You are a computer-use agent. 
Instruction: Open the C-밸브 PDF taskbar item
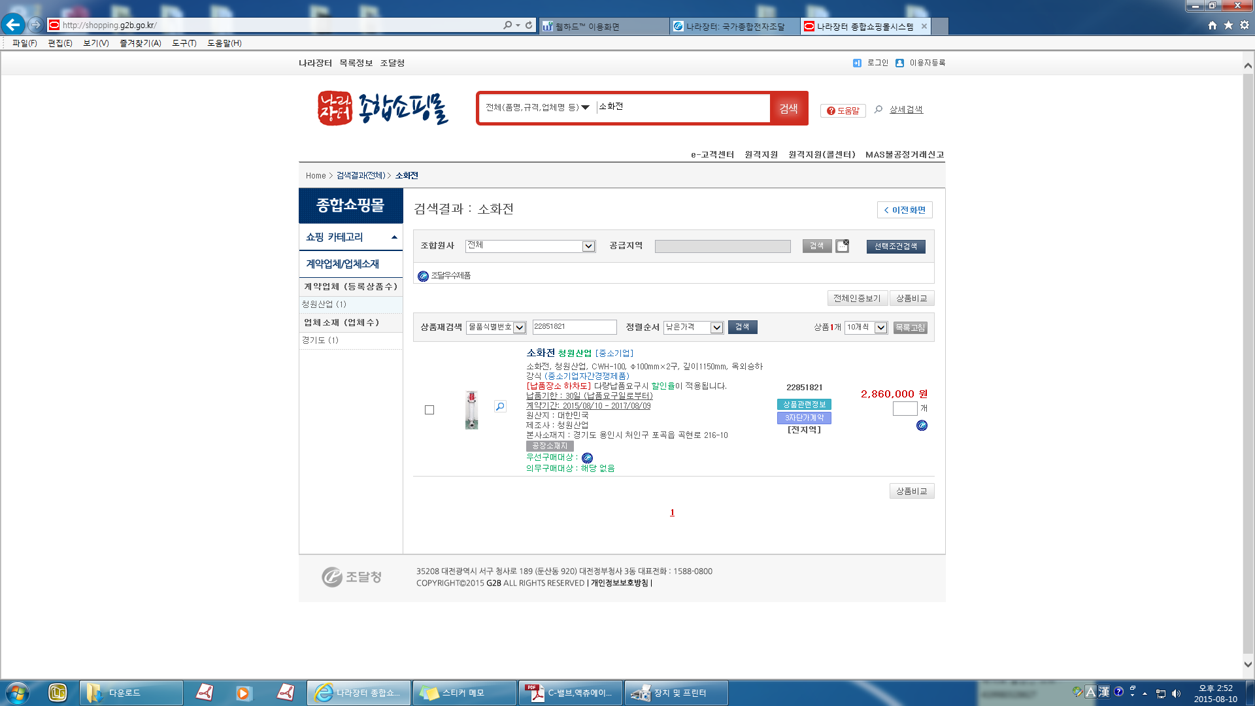coord(571,693)
